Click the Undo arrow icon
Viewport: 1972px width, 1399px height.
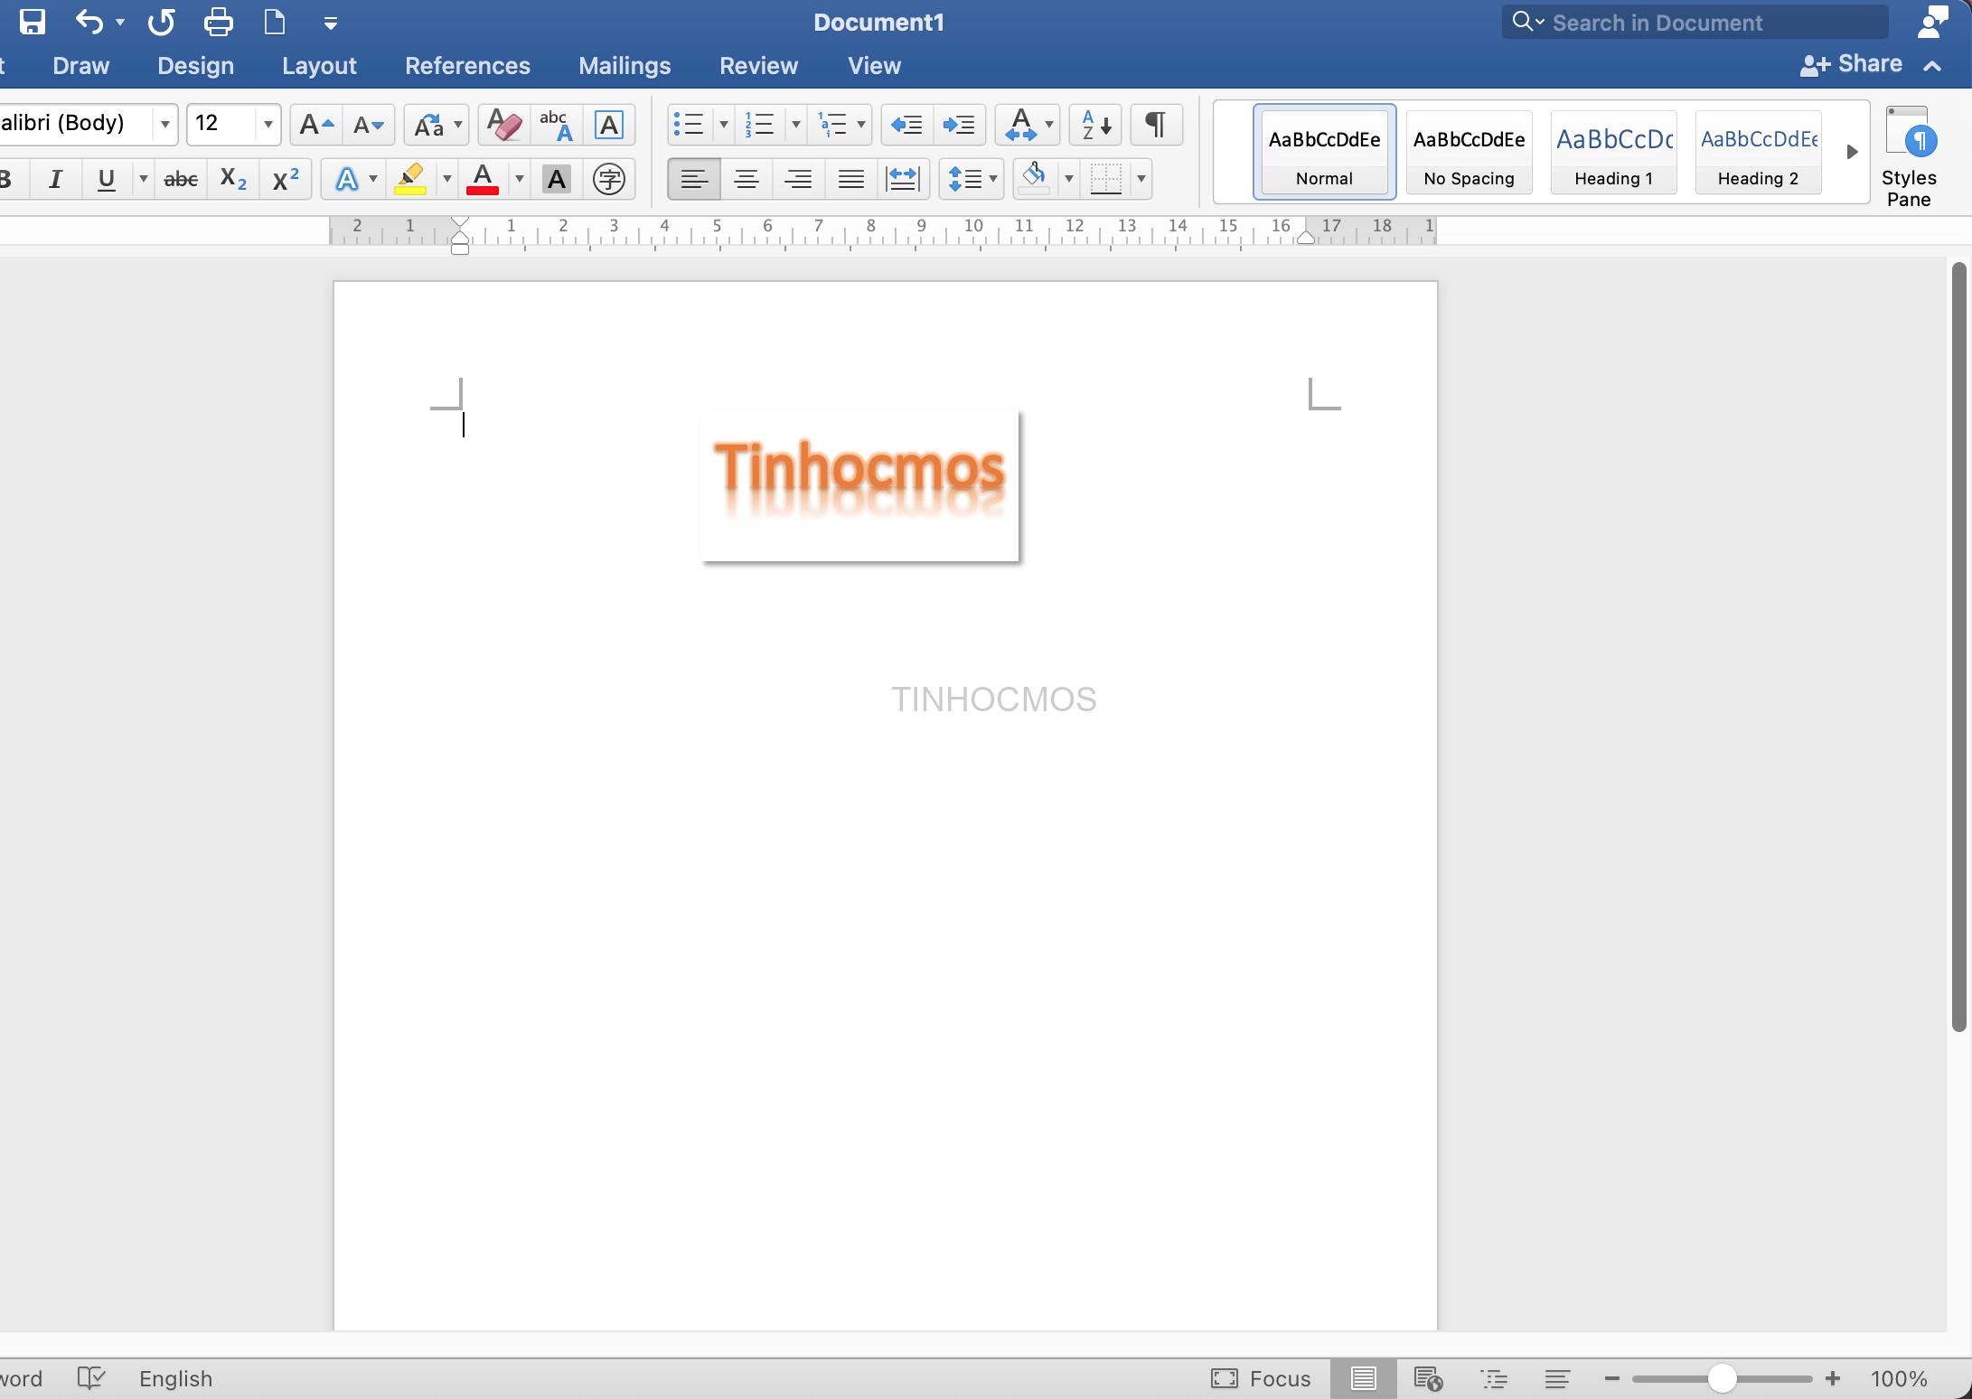point(89,22)
